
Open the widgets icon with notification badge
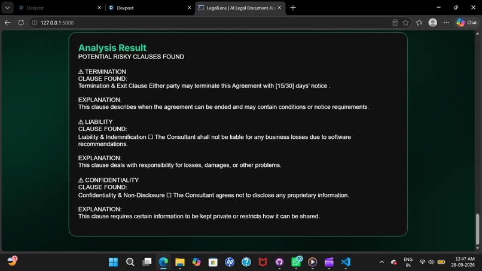13,261
